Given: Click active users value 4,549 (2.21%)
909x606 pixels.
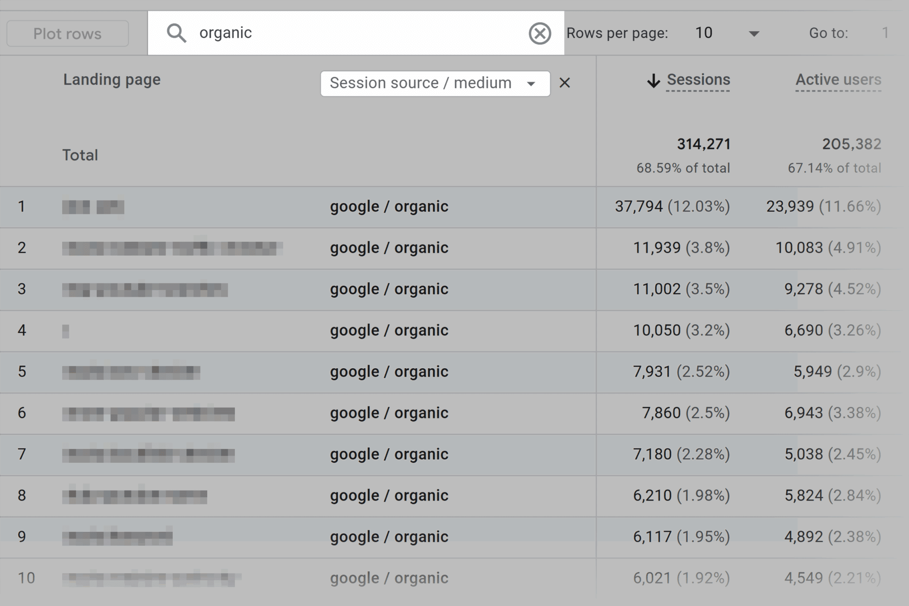Looking at the screenshot, I should coord(833,578).
